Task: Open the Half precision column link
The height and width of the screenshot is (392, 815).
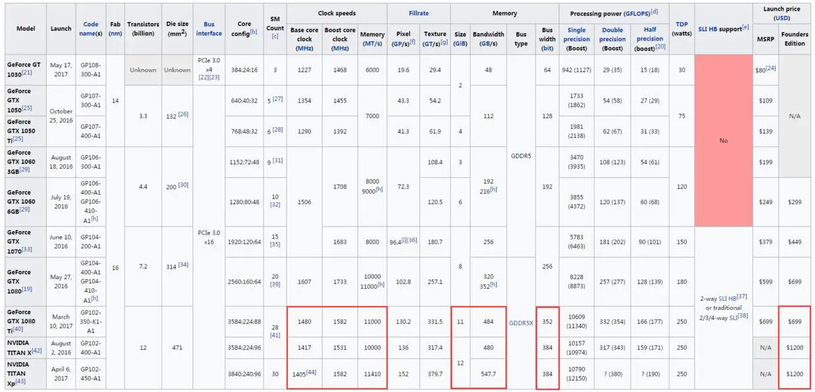Action: coord(649,34)
